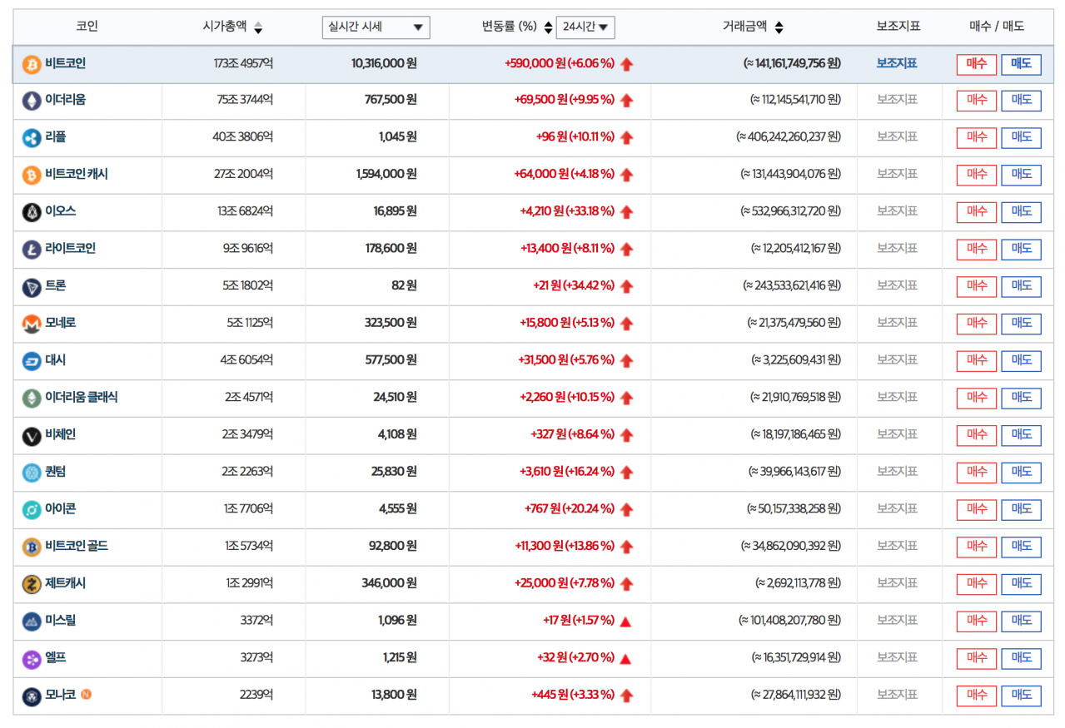Toggle the 거래금액 column sort order
The image size is (1065, 728).
tap(779, 26)
